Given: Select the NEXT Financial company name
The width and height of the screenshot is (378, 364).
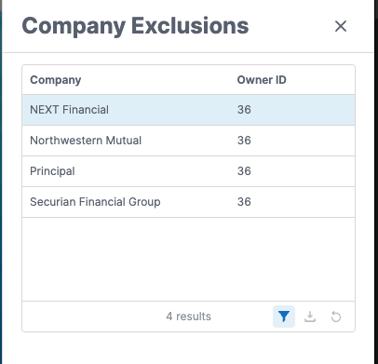Looking at the screenshot, I should point(69,110).
